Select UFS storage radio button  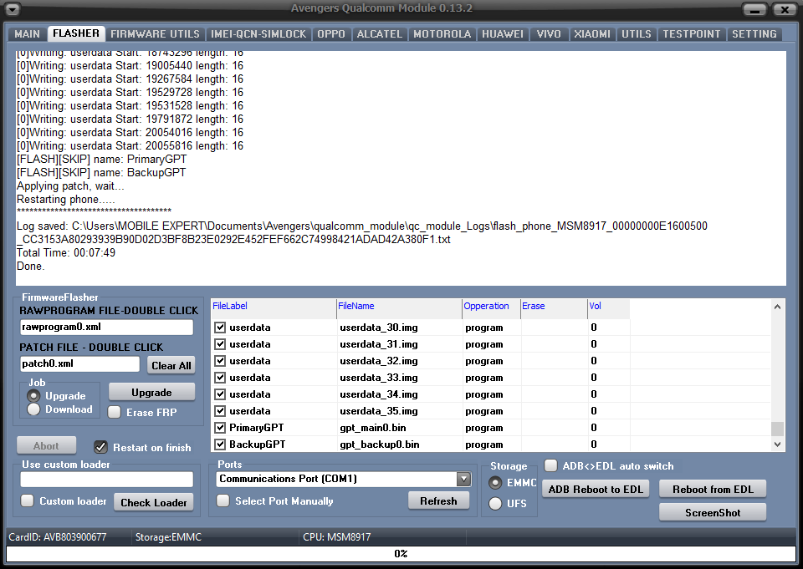pos(495,504)
